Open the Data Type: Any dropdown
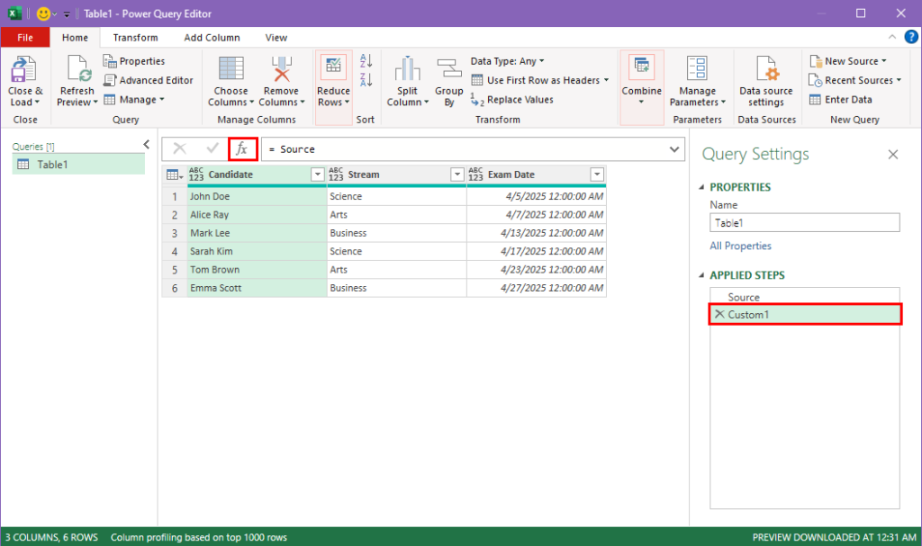 point(508,61)
